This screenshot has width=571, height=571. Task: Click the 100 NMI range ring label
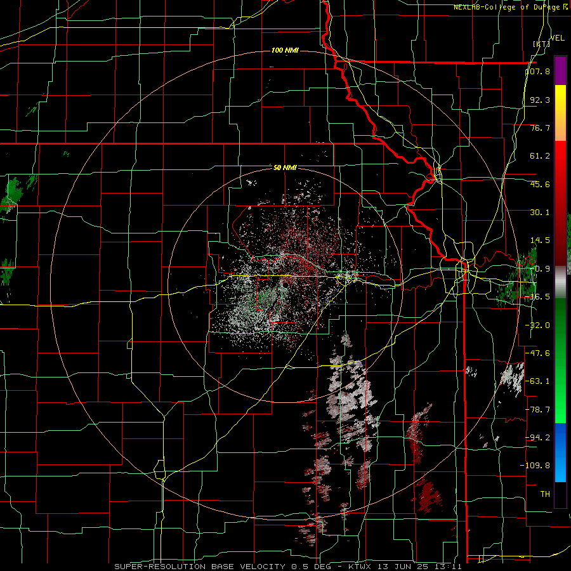285,50
